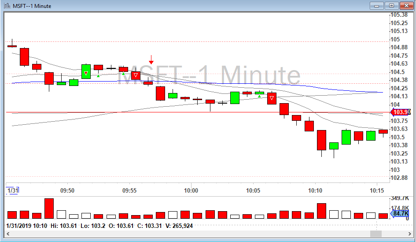Click the red down-arrow marker above the candles
Viewport: 416px width, 242px height.
pos(151,60)
